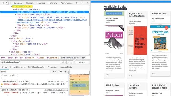The height and width of the screenshot is (96, 171).
Task: Click the Think Python card title
Action: 112,85
